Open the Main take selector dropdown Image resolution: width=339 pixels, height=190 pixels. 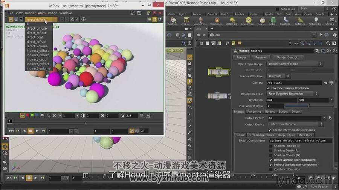[314, 9]
